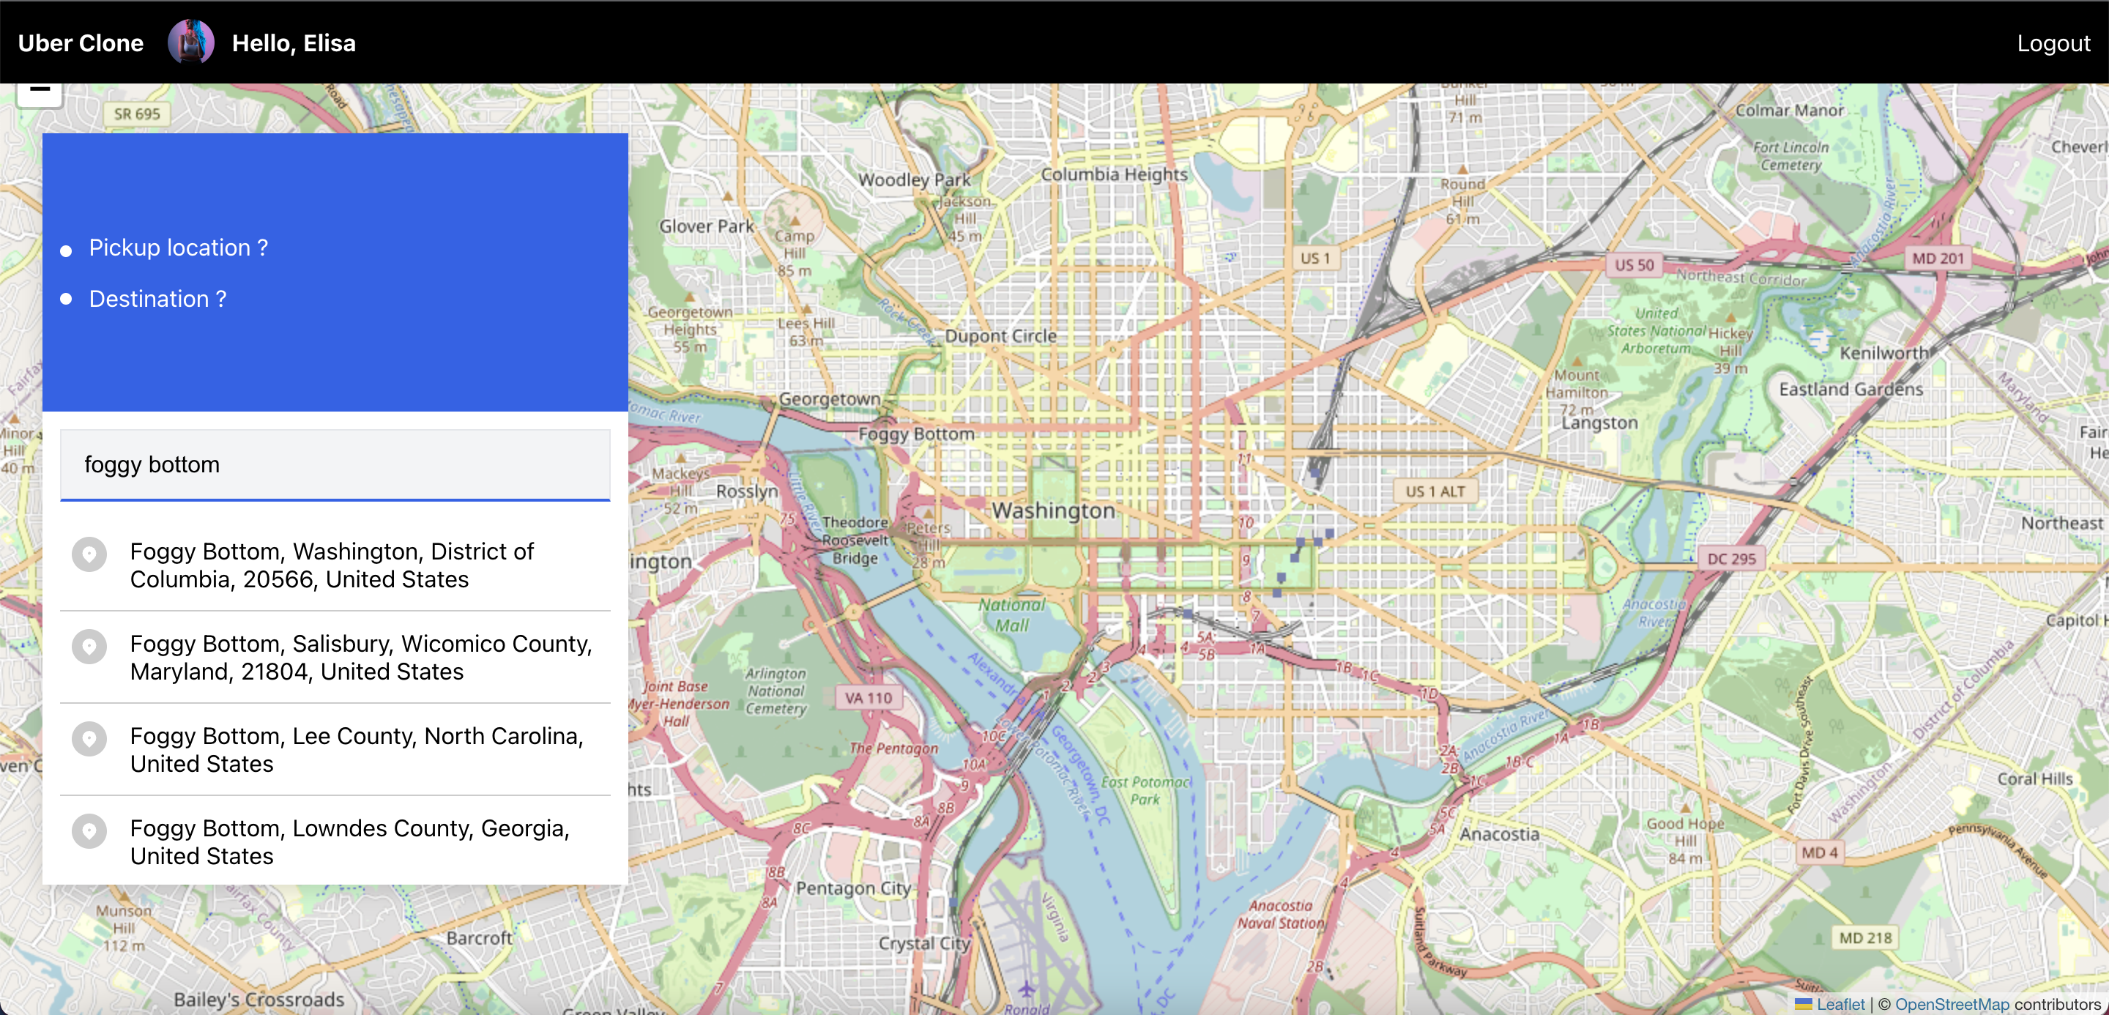The width and height of the screenshot is (2109, 1015).
Task: Click pin icon beside Lowndes County Georgia result
Action: click(89, 832)
